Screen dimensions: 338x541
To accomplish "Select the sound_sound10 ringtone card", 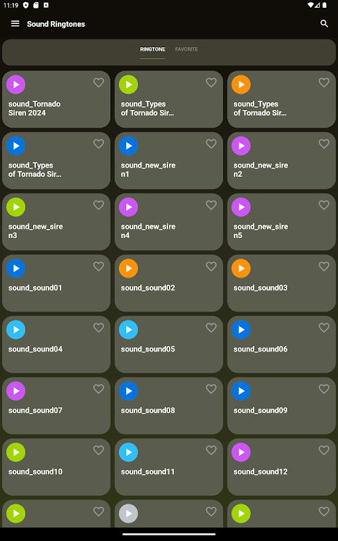I will point(56,467).
